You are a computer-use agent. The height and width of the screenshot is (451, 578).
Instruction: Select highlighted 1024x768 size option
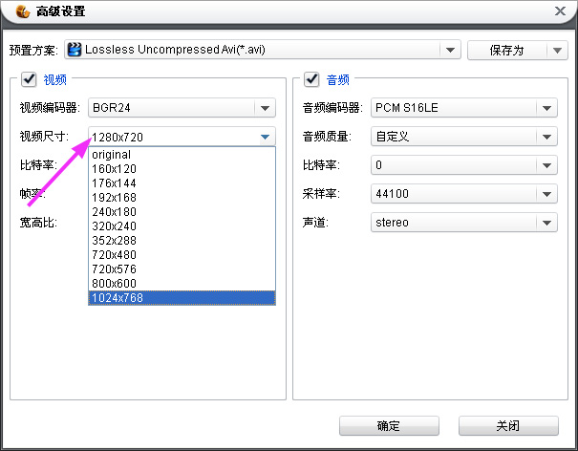pyautogui.click(x=182, y=297)
